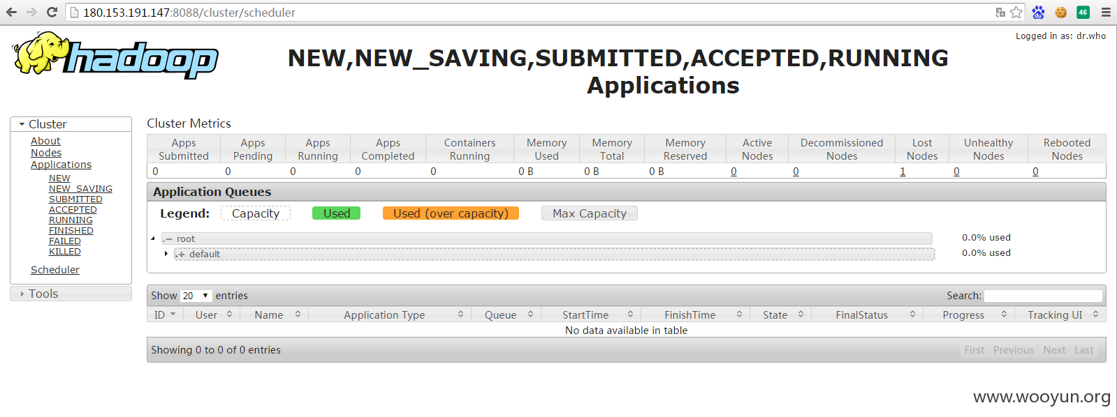Screen dimensions: 1117x417
Task: Open the cookie extension icon
Action: coord(1060,12)
